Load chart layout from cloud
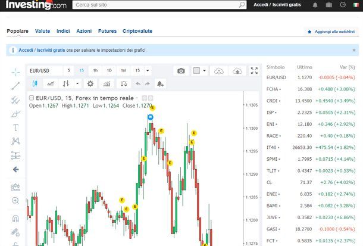Image resolution: width=363 pixels, height=246 pixels. pyautogui.click(x=219, y=71)
